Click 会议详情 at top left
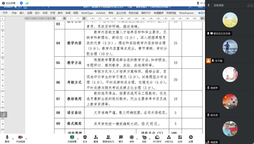The image size is (254, 144). (9, 3)
